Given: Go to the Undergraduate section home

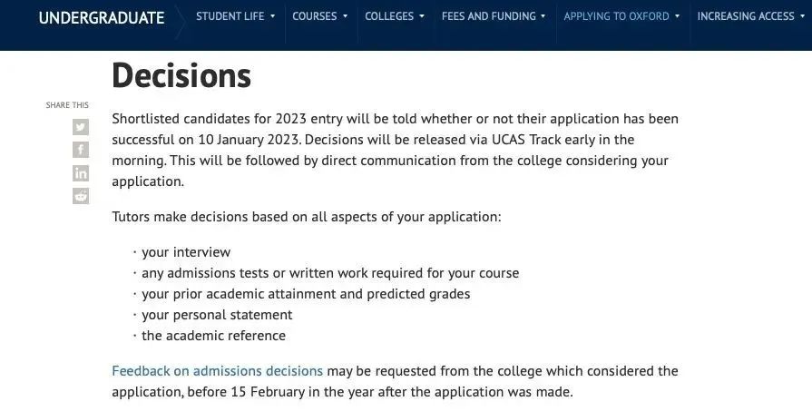Looking at the screenshot, I should click(102, 17).
